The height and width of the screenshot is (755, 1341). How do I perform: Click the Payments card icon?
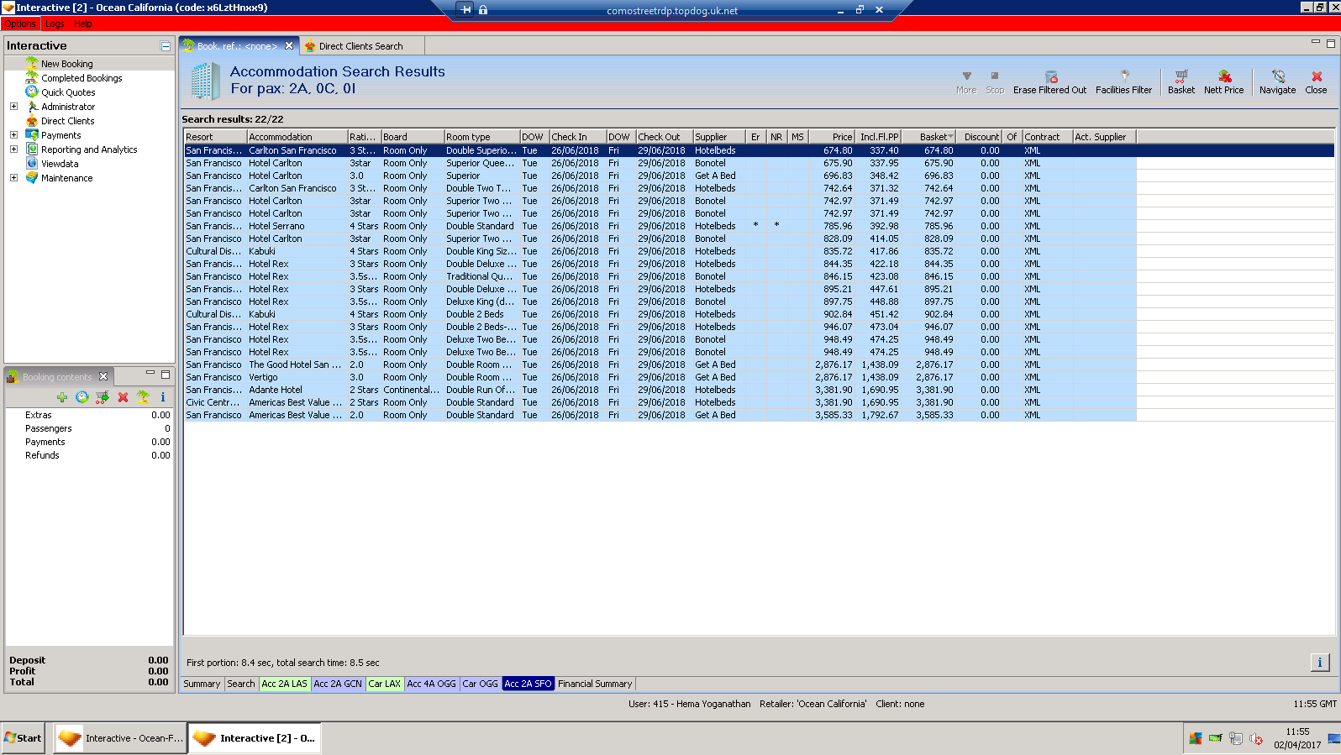coord(32,134)
